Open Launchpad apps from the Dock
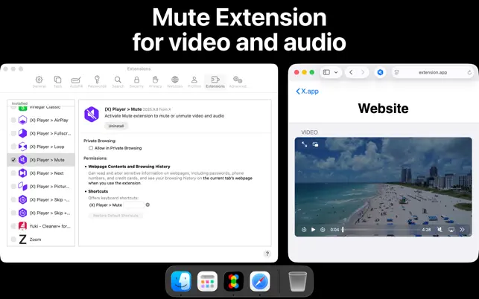Screen dimensions: 479x299 207,281
